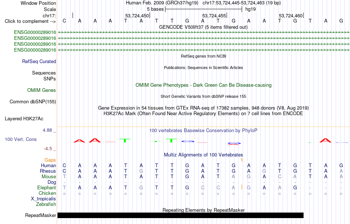The image size is (350, 224).
Task: Click the RefSeq Curated track label
Action: pos(39,62)
